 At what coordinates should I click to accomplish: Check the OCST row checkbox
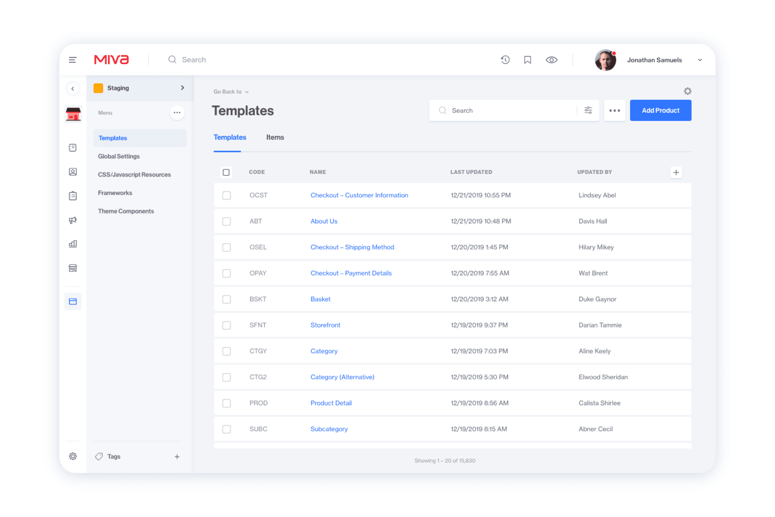click(226, 195)
